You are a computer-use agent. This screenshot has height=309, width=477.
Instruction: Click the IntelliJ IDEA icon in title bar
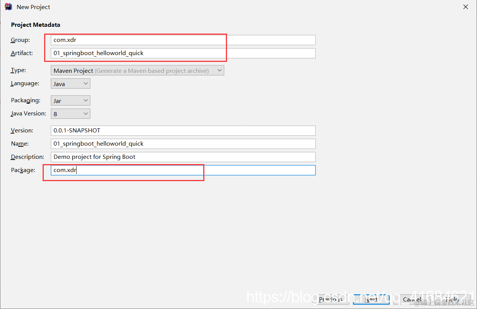[x=8, y=7]
